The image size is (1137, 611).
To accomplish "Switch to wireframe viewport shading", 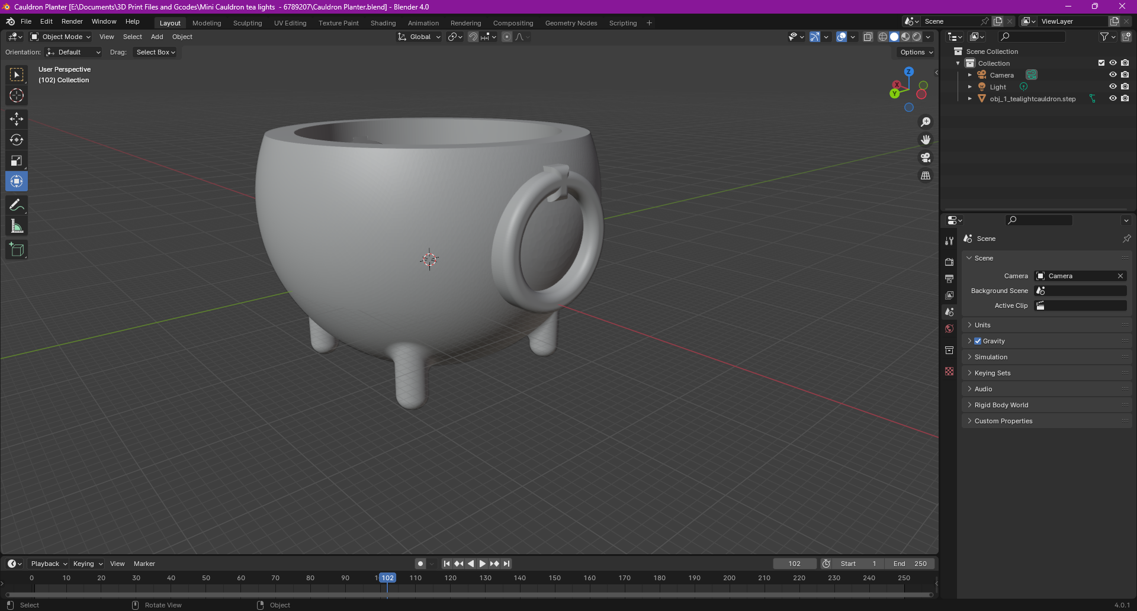I will tap(882, 37).
